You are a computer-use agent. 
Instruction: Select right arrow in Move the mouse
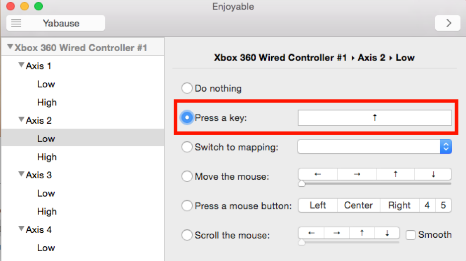(357, 174)
